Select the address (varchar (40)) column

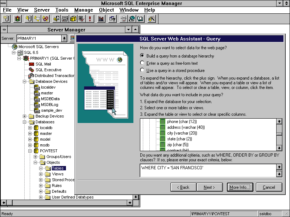click(x=186, y=127)
